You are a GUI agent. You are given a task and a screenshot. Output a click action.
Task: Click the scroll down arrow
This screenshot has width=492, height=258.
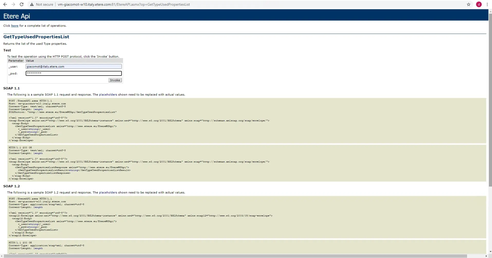point(490,252)
